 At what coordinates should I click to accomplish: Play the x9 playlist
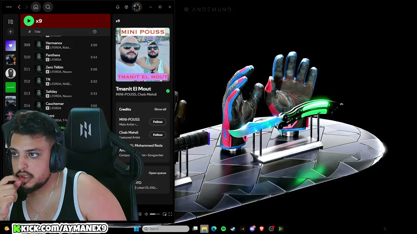click(x=29, y=21)
